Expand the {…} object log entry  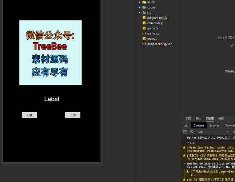188,143
